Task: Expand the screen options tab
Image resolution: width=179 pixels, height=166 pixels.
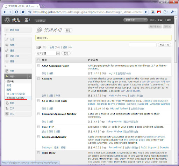Action: pyautogui.click(x=155, y=27)
